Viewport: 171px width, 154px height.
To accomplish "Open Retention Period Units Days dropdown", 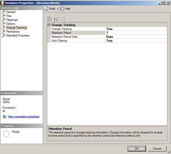I will (x=136, y=37).
